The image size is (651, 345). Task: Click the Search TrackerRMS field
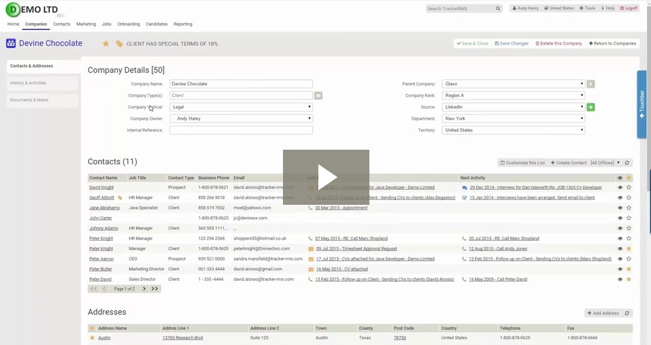pyautogui.click(x=461, y=8)
